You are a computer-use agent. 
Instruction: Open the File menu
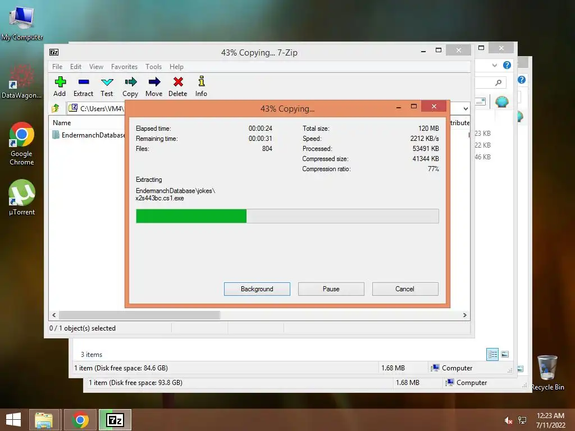tap(57, 67)
